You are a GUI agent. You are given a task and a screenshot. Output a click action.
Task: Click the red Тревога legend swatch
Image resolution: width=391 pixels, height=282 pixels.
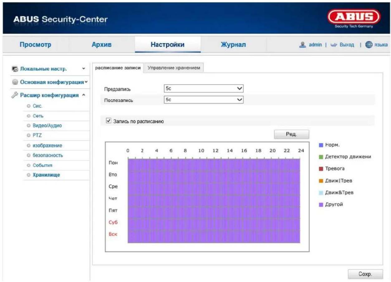(321, 169)
